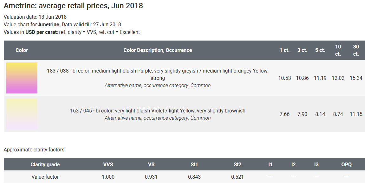370x185 pixels.
Task: Click the pale 163/045 color swatch
Action: [22, 114]
